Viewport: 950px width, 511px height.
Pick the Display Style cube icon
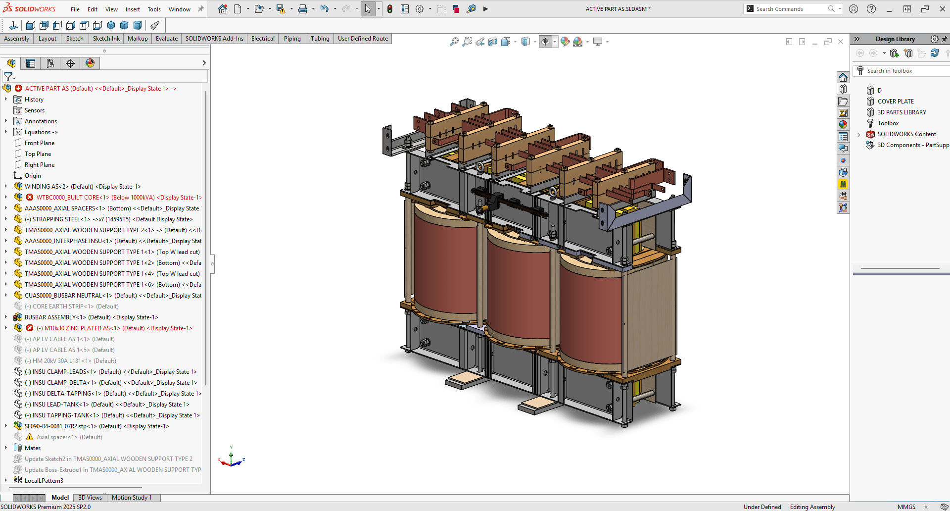coord(526,42)
